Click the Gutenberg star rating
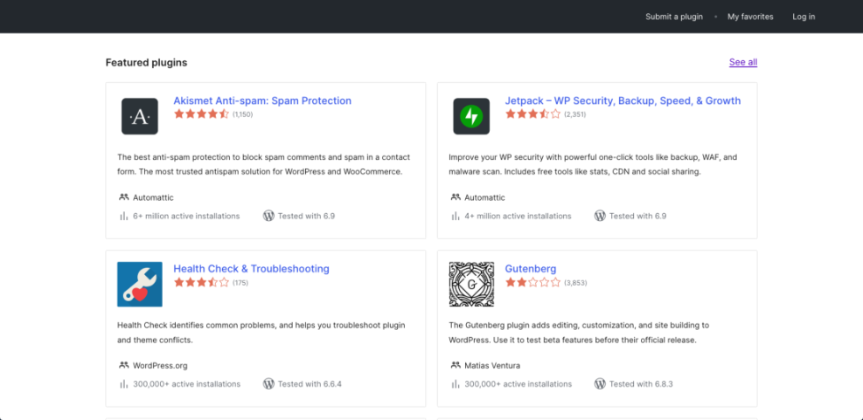 point(532,283)
